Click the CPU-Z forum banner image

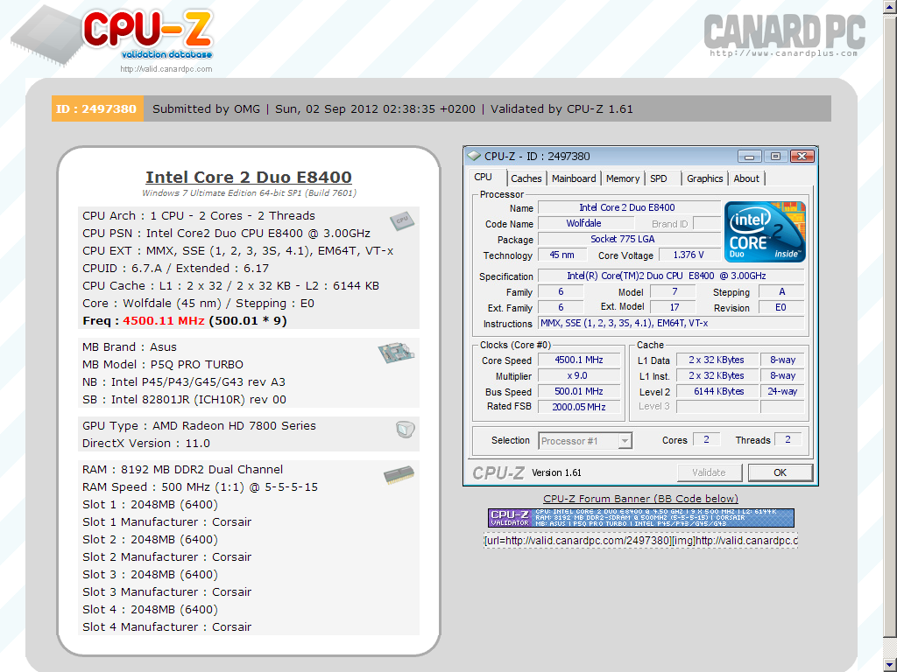[640, 518]
